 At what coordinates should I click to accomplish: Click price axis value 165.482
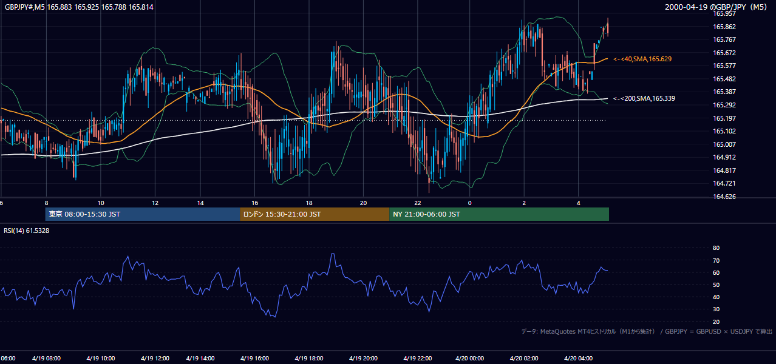(724, 79)
